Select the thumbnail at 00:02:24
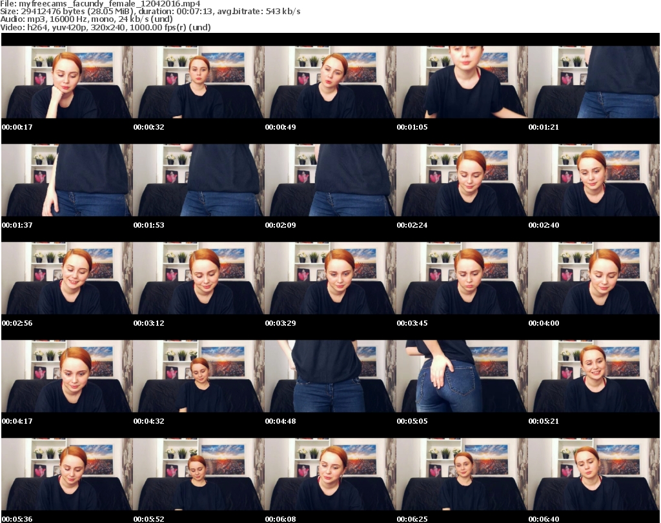Viewport: 661px width, 523px height. click(462, 180)
